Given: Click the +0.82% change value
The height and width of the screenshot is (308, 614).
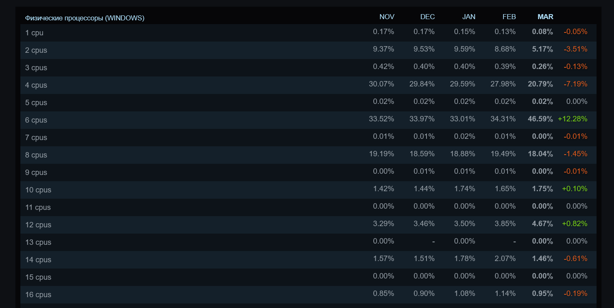Looking at the screenshot, I should point(575,224).
